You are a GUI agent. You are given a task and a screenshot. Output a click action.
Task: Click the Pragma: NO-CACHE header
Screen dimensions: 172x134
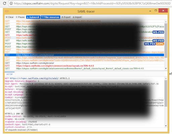click(x=15, y=119)
